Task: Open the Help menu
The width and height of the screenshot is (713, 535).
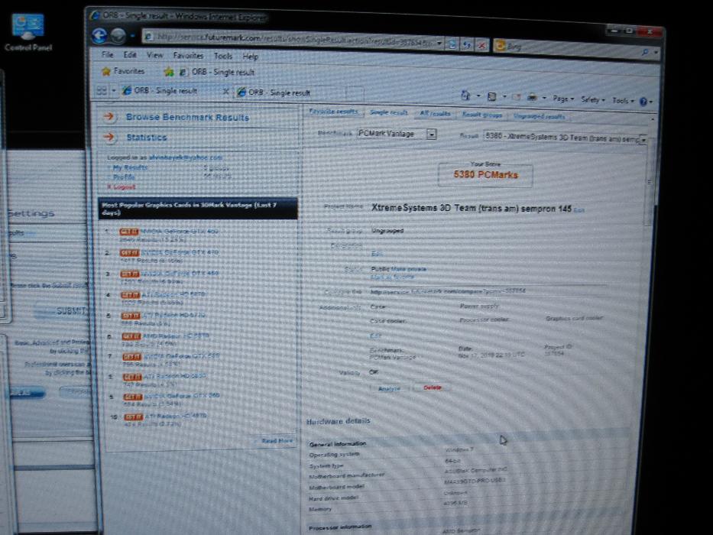Action: [x=250, y=57]
